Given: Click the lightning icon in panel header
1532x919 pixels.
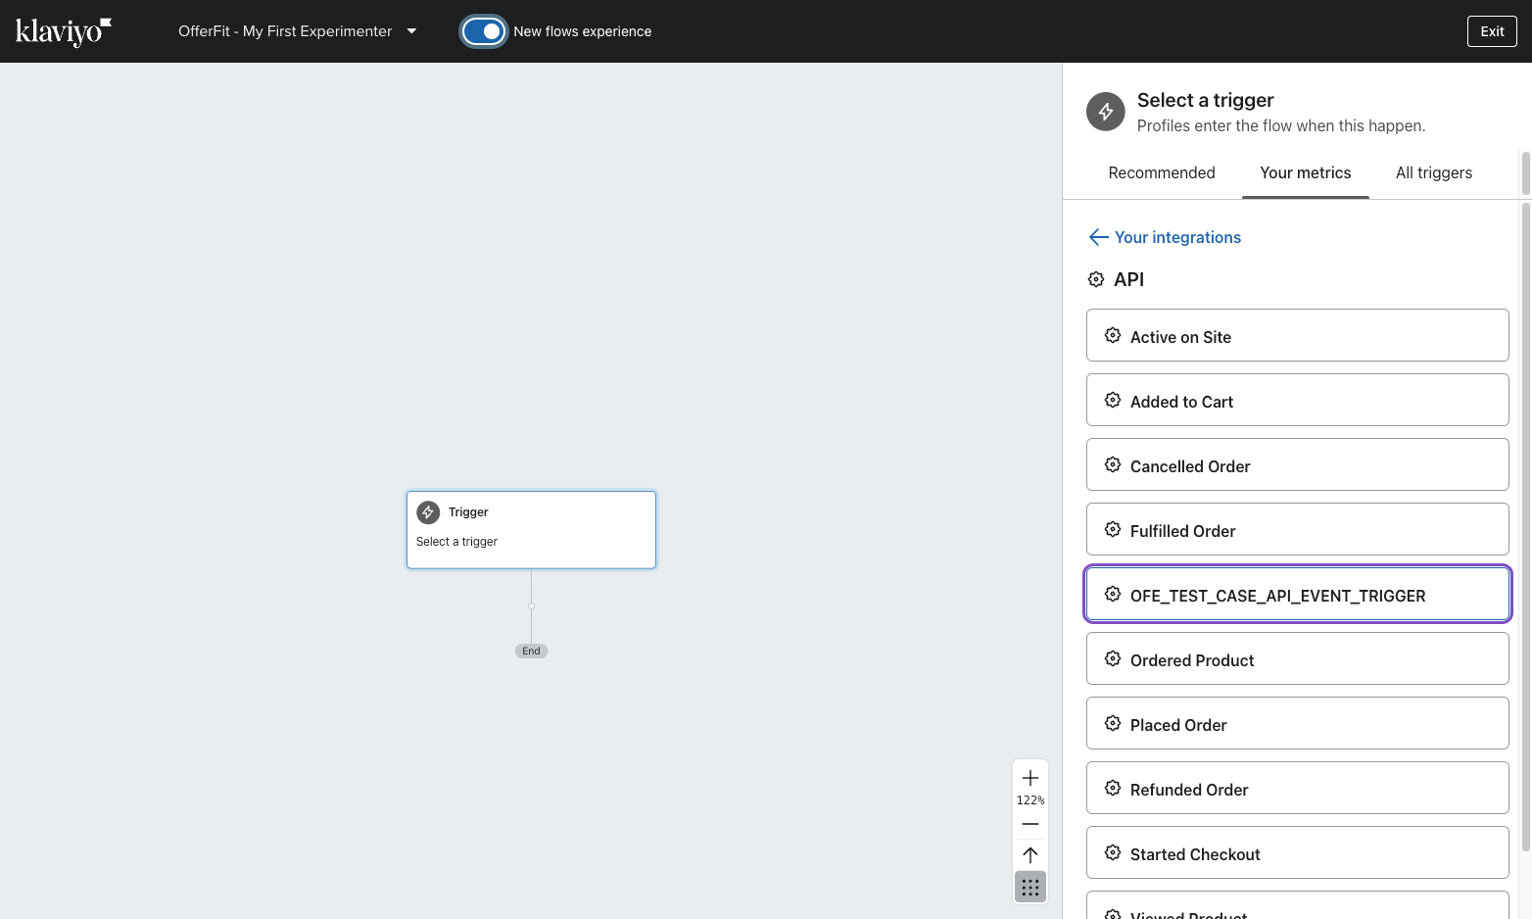Looking at the screenshot, I should click(1106, 112).
